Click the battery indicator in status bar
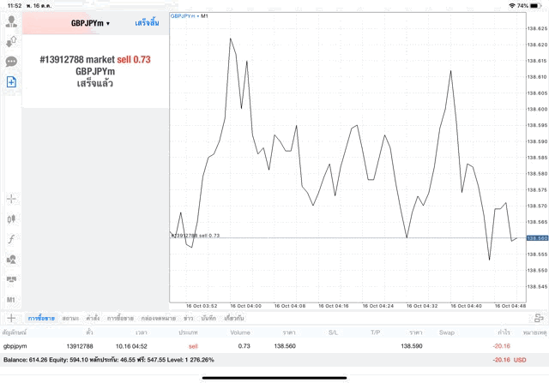The height and width of the screenshot is (383, 549). point(535,6)
